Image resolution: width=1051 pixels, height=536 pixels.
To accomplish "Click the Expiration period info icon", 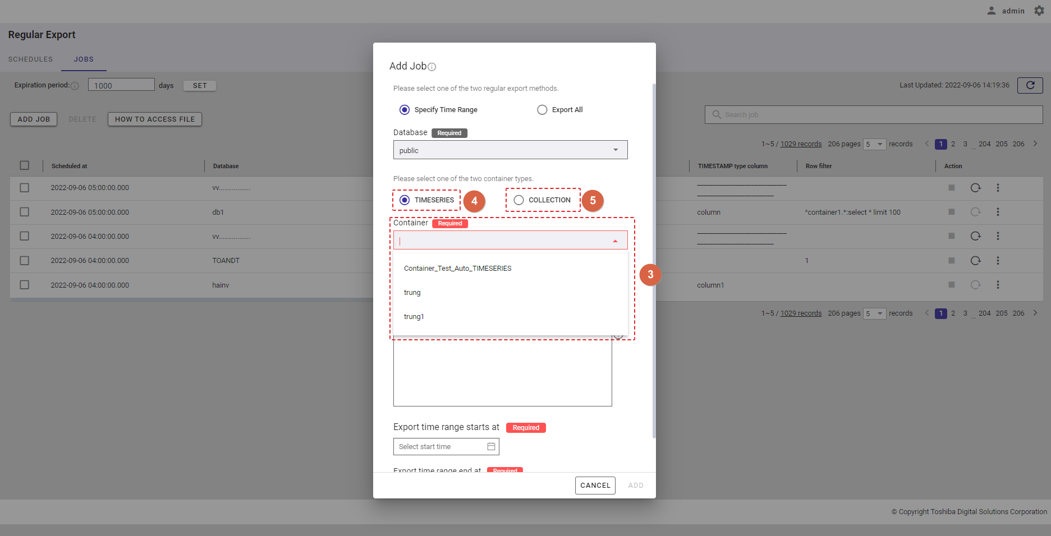I will coord(75,86).
